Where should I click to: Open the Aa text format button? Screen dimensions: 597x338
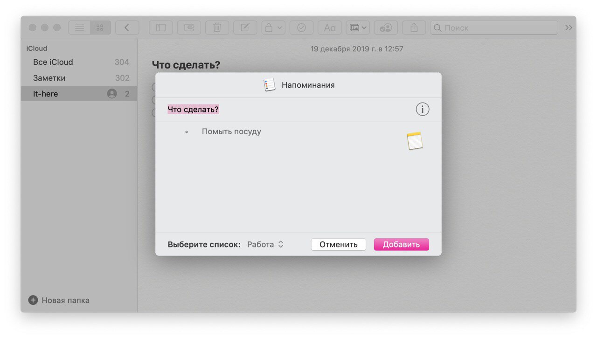[x=330, y=28]
